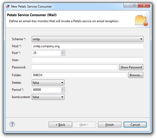Image resolution: width=157 pixels, height=138 pixels.
Task: Expand the Delete dropdown
Action: pyautogui.click(x=48, y=83)
